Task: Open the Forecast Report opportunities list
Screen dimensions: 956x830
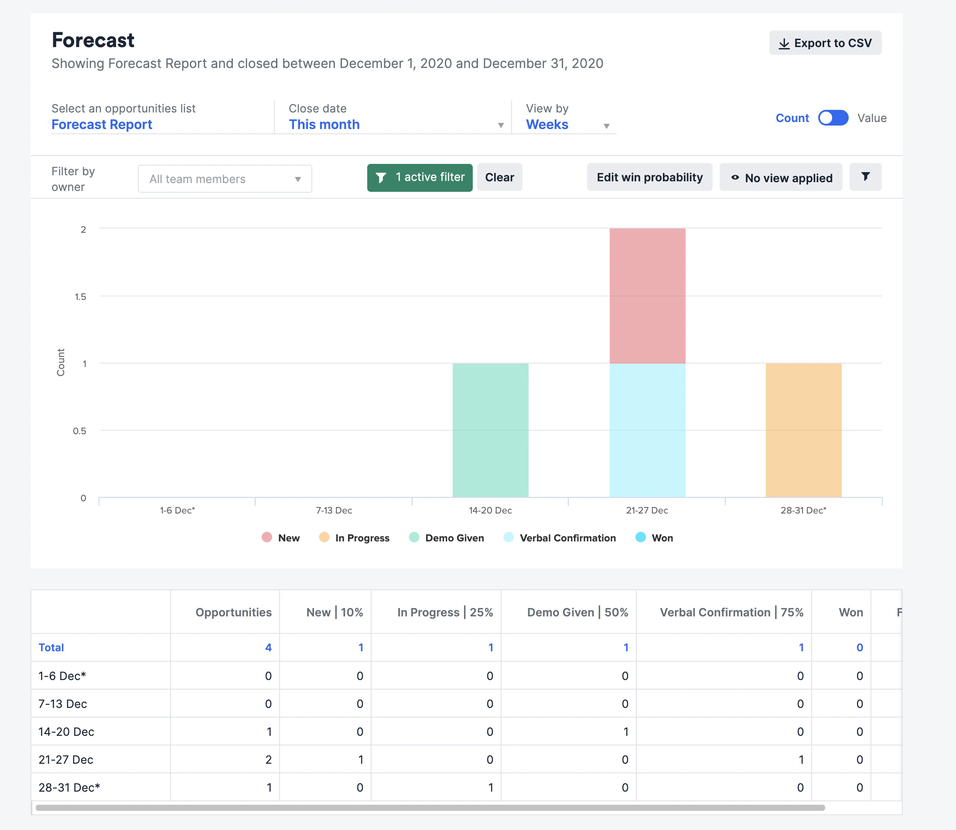Action: point(102,125)
